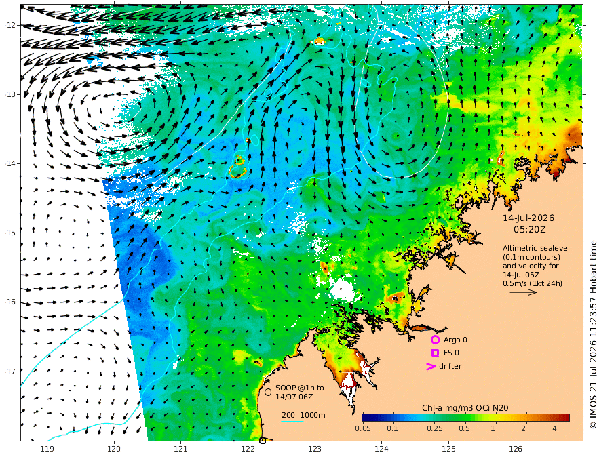Image resolution: width=597 pixels, height=461 pixels.
Task: Click the colorbar tick label 2
Action: (x=524, y=428)
